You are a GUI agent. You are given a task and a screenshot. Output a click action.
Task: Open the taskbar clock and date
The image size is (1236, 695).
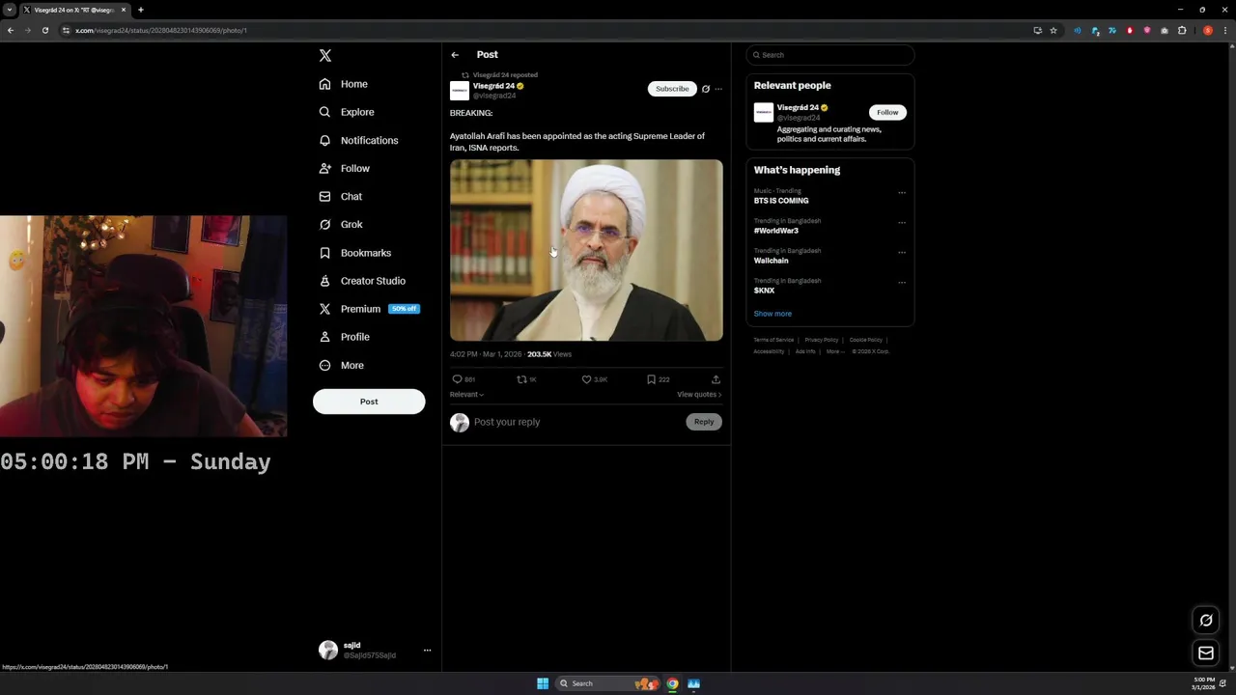(1204, 683)
